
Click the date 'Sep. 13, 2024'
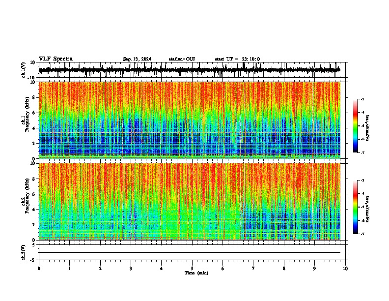pyautogui.click(x=137, y=59)
